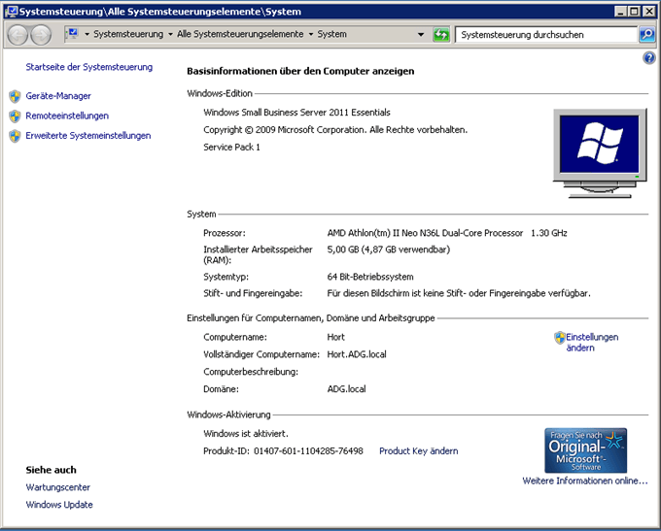Click Product Key ändern link
Viewport: 661px width, 531px height.
click(419, 451)
